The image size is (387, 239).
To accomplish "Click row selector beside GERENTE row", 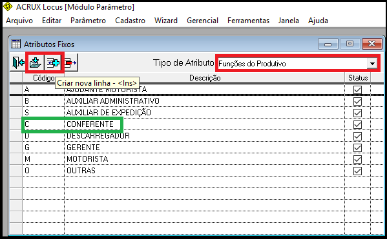I will pos(16,147).
